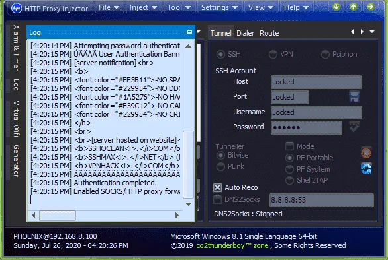Toggle the Mode checkbox
This screenshot has height=260, width=388.
tap(289, 146)
